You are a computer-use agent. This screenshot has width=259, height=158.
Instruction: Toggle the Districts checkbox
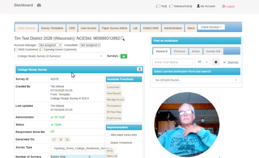tap(224, 62)
